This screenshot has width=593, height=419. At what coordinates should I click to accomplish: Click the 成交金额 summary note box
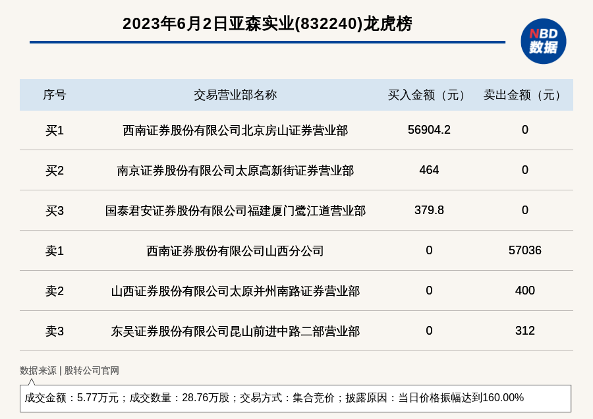click(x=295, y=398)
